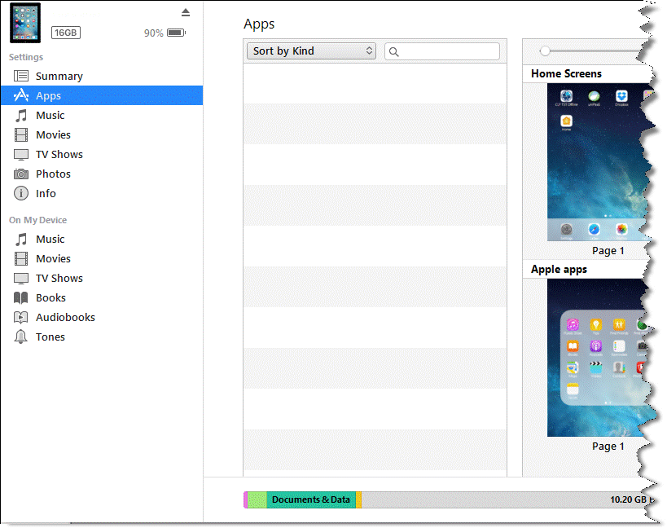The image size is (667, 528).
Task: Open TV Shows under On My Device
Action: pos(59,278)
